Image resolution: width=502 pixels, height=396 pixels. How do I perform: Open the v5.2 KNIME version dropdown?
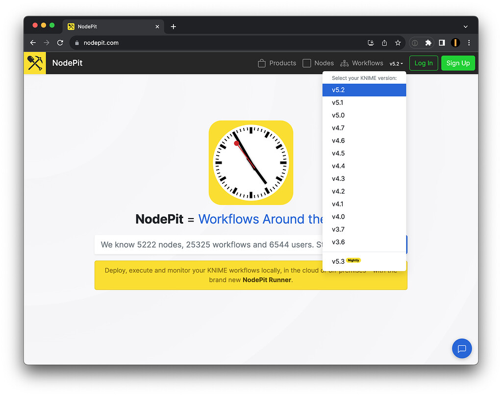pos(396,63)
